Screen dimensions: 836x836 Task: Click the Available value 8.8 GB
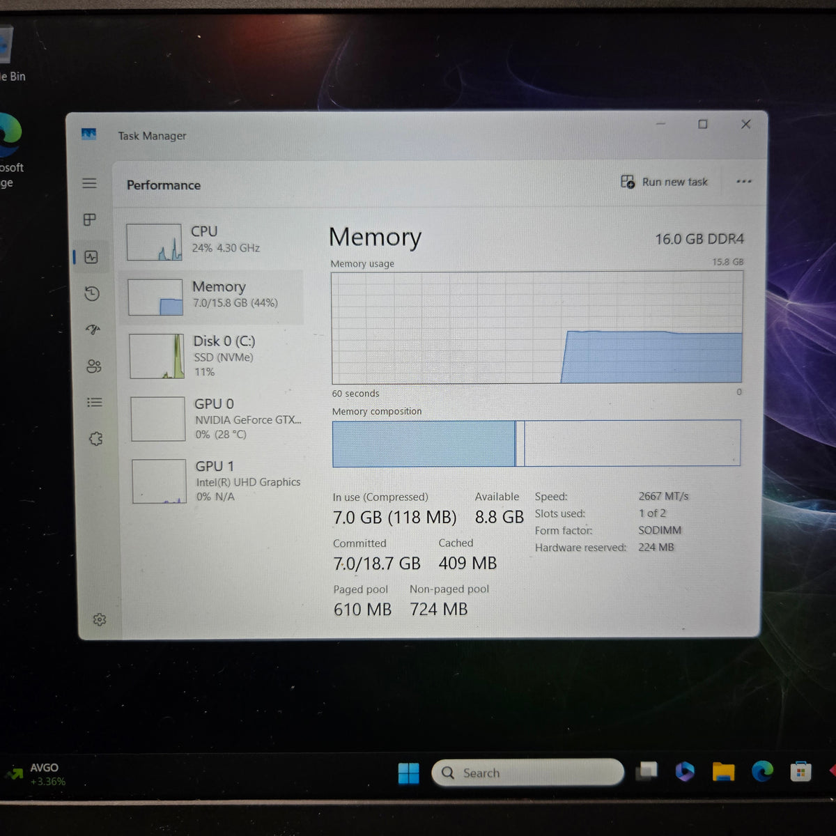coord(499,517)
